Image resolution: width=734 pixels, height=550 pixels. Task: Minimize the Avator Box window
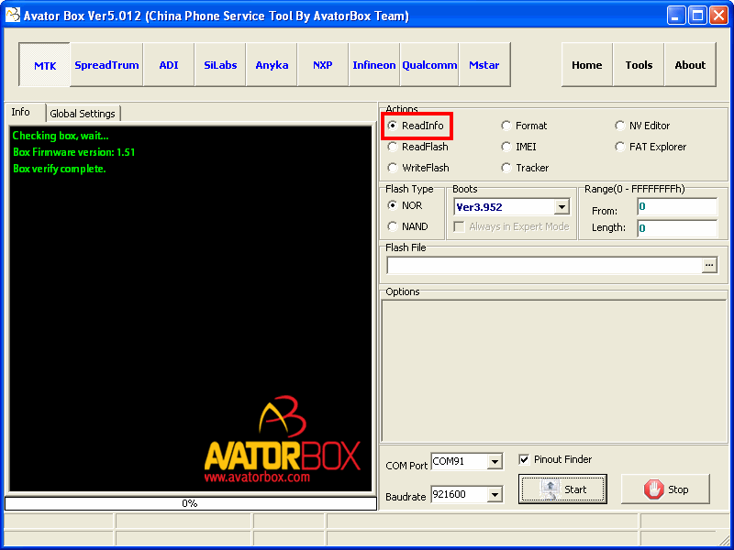click(x=675, y=16)
